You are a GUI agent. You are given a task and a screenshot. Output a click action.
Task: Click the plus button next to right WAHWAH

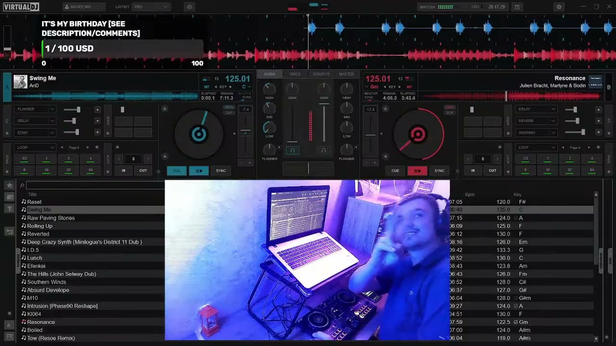(598, 133)
